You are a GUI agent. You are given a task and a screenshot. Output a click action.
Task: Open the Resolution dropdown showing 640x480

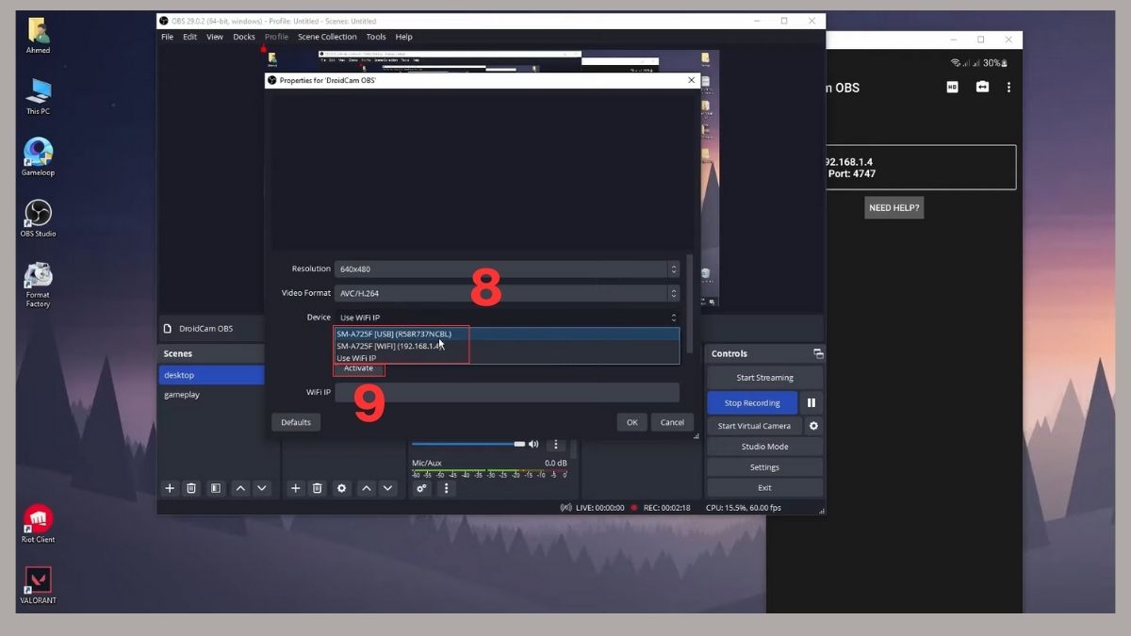[507, 269]
